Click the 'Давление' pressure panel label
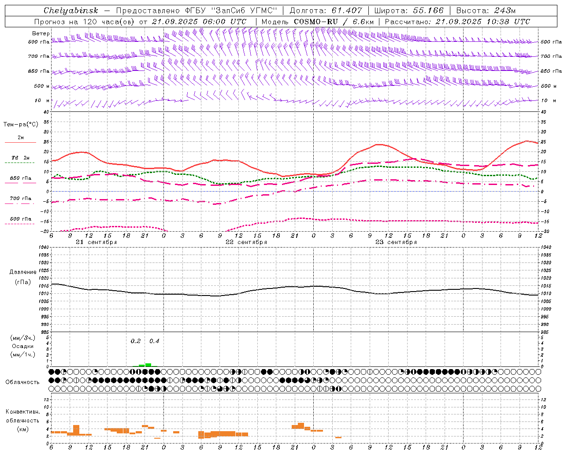 [23, 272]
